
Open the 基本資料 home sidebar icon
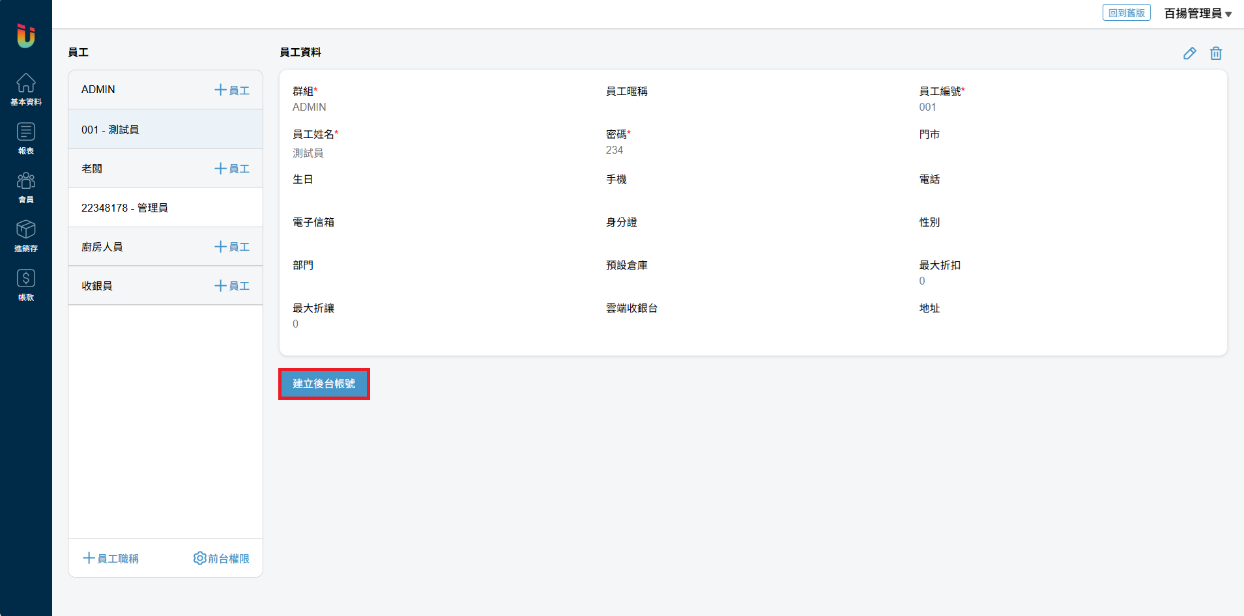coord(25,89)
